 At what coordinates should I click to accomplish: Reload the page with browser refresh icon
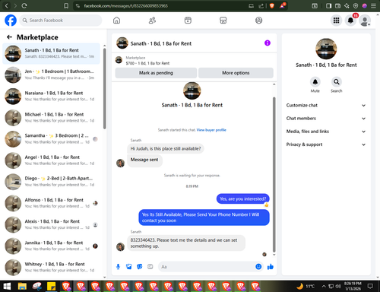pos(24,5)
